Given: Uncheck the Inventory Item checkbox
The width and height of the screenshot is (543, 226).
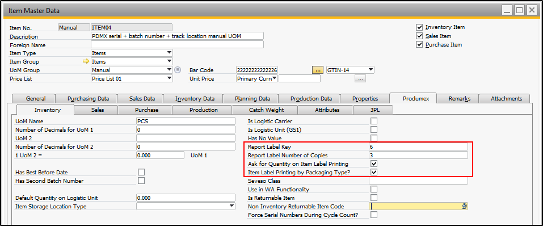Looking at the screenshot, I should pos(419,27).
